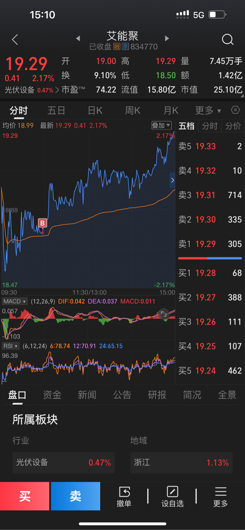Select 买2 price 19.27 row

[x=210, y=298]
